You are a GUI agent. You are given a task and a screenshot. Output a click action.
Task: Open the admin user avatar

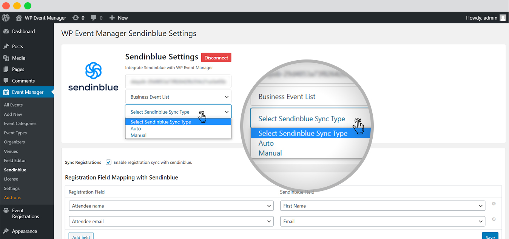[x=503, y=18]
